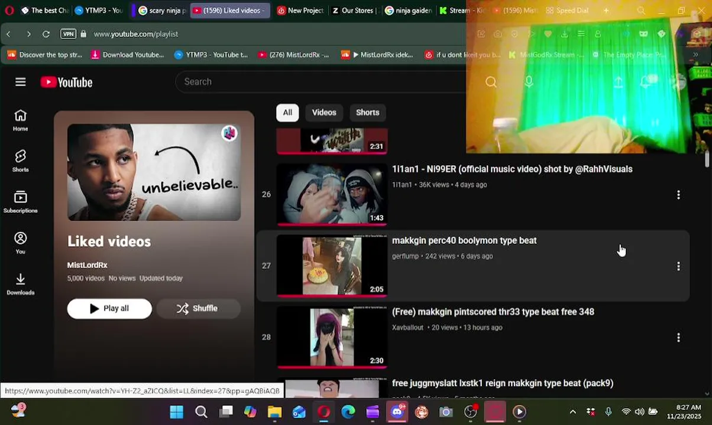Open the 1l1an1 Ni99ER video thumbnail
This screenshot has width=712, height=425.
tap(332, 194)
